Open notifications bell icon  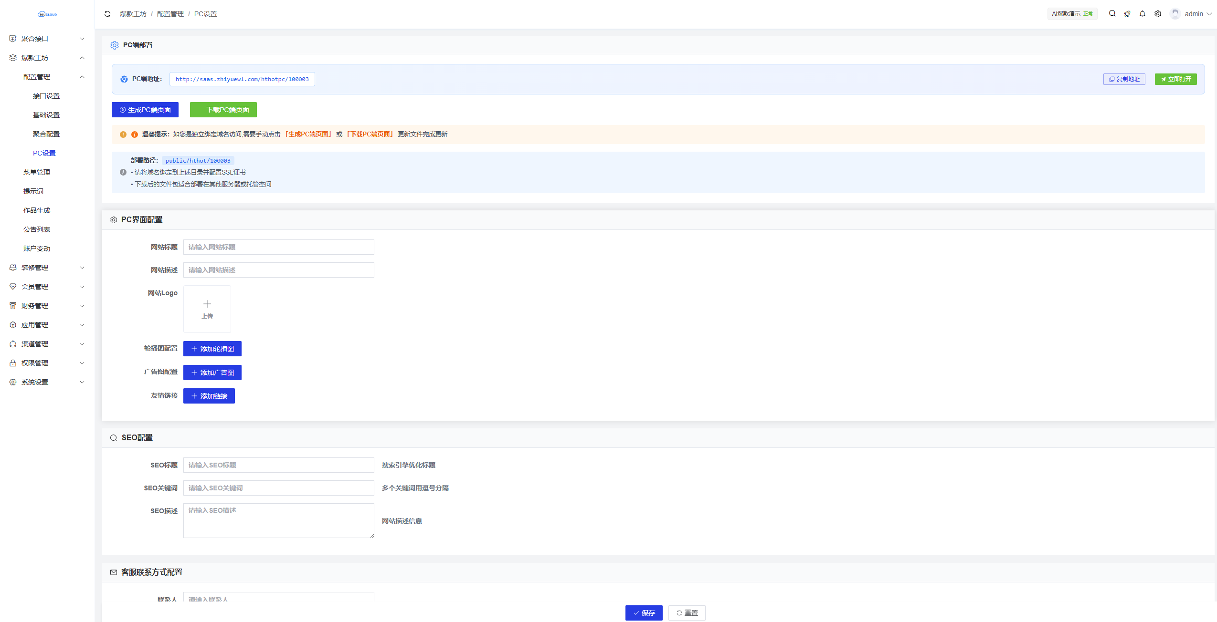1142,14
